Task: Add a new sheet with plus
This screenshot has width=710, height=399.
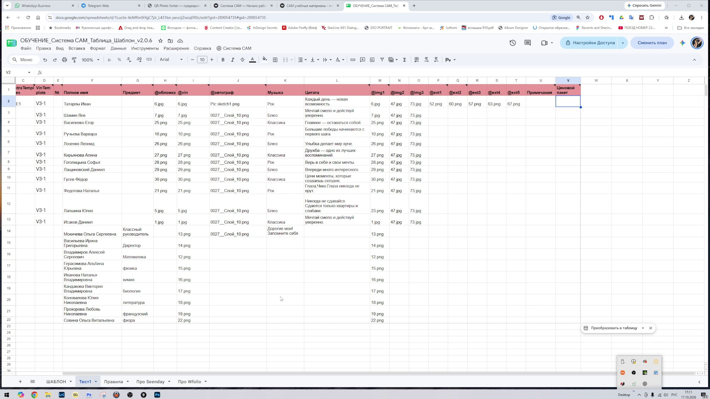Action: point(20,382)
